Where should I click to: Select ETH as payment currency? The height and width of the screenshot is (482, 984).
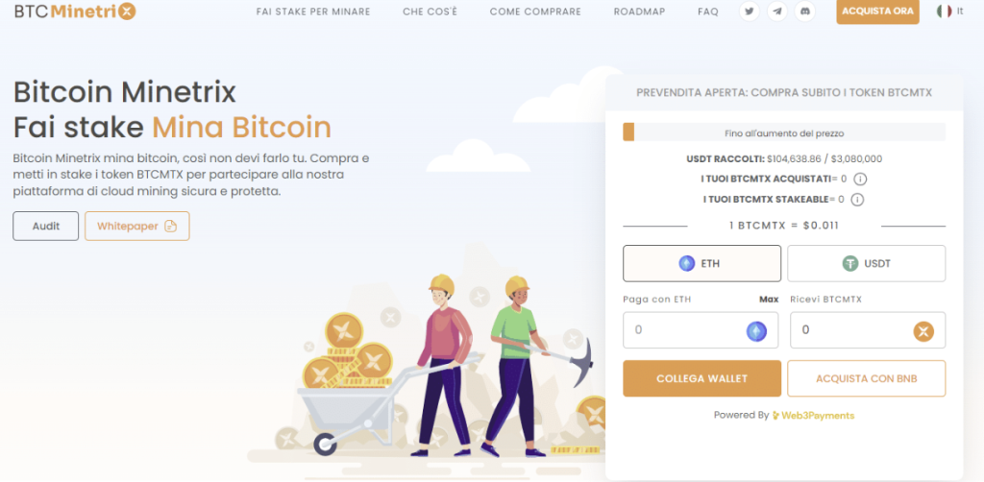click(701, 263)
